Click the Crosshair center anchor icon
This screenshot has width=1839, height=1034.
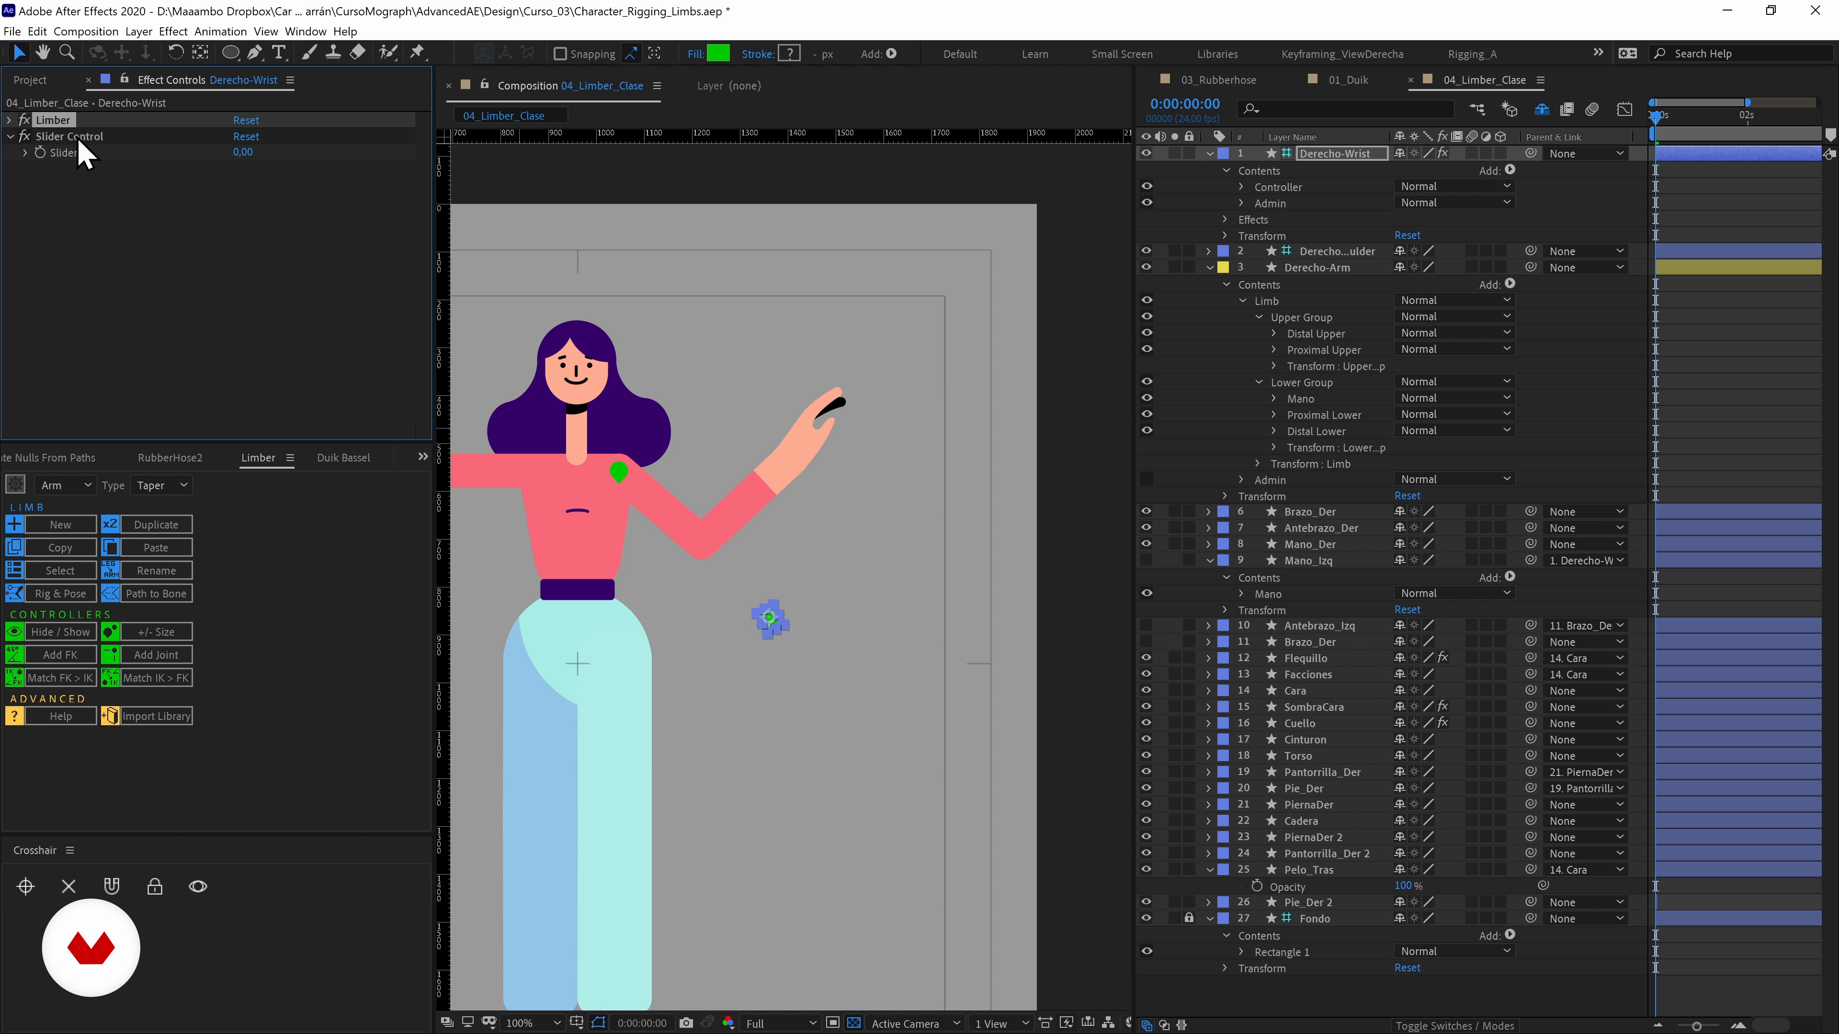pyautogui.click(x=26, y=886)
